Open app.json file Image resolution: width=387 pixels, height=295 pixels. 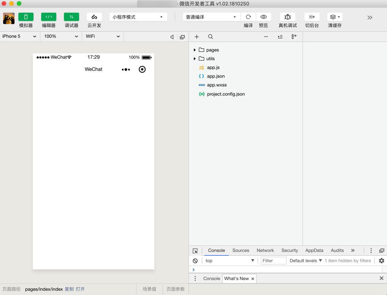[x=216, y=76]
